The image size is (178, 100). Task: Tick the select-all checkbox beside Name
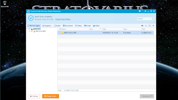coord(60,29)
